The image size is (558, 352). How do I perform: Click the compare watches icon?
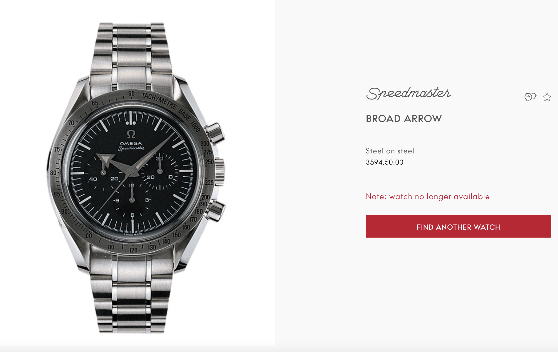(530, 97)
